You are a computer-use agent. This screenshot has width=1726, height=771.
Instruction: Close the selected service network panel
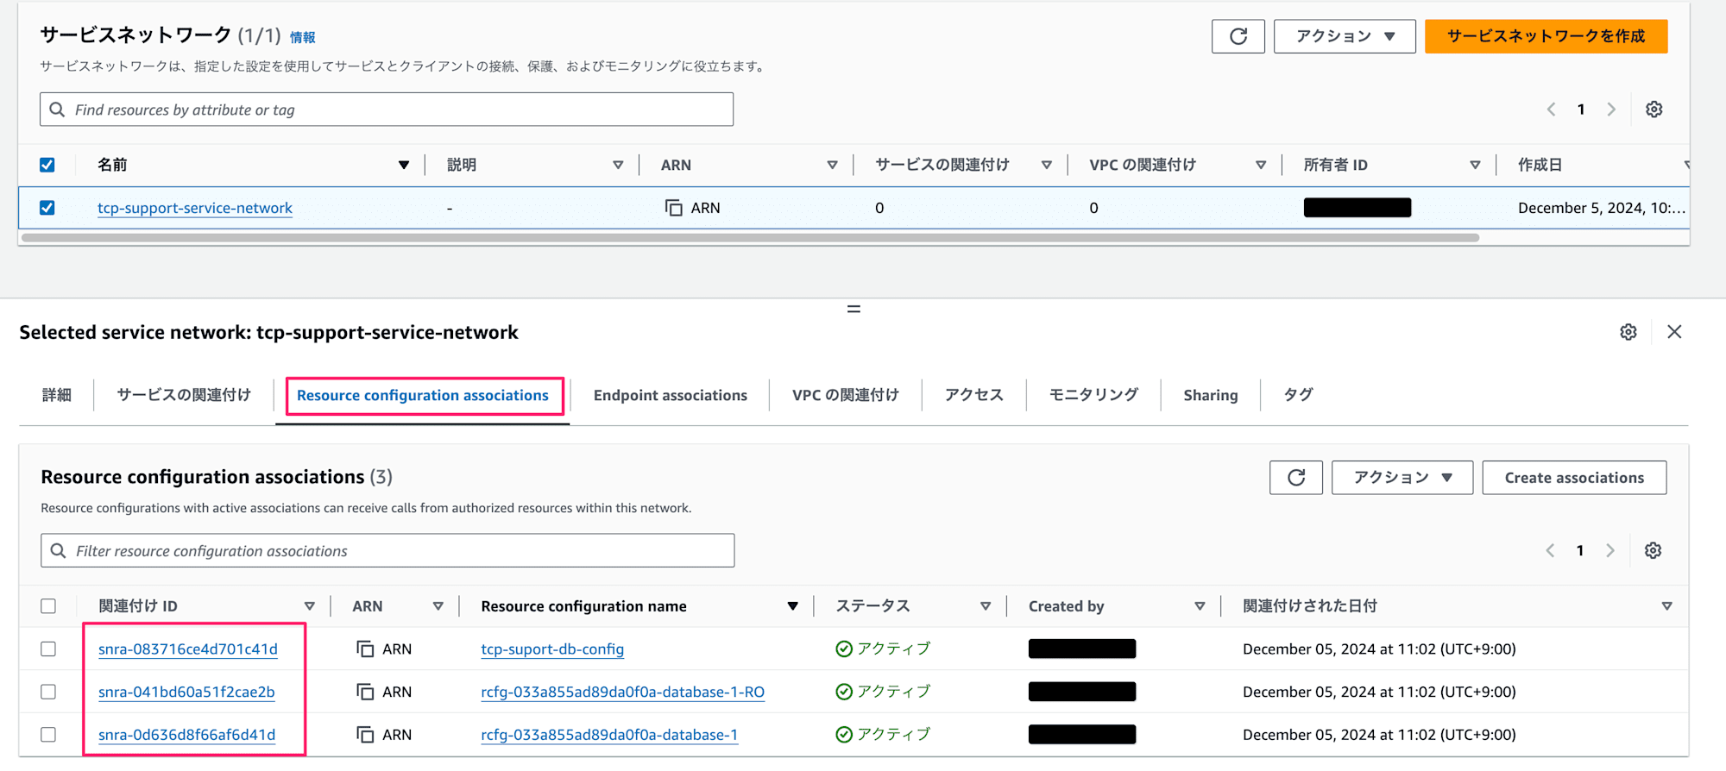pos(1674,332)
